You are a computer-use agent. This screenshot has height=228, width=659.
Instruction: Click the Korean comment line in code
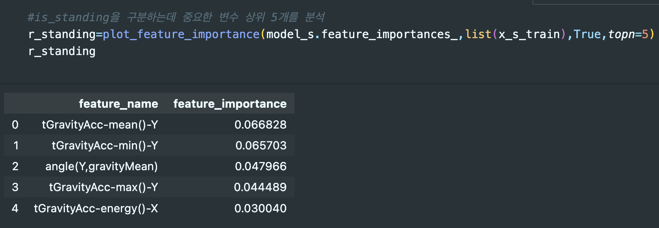(x=176, y=17)
